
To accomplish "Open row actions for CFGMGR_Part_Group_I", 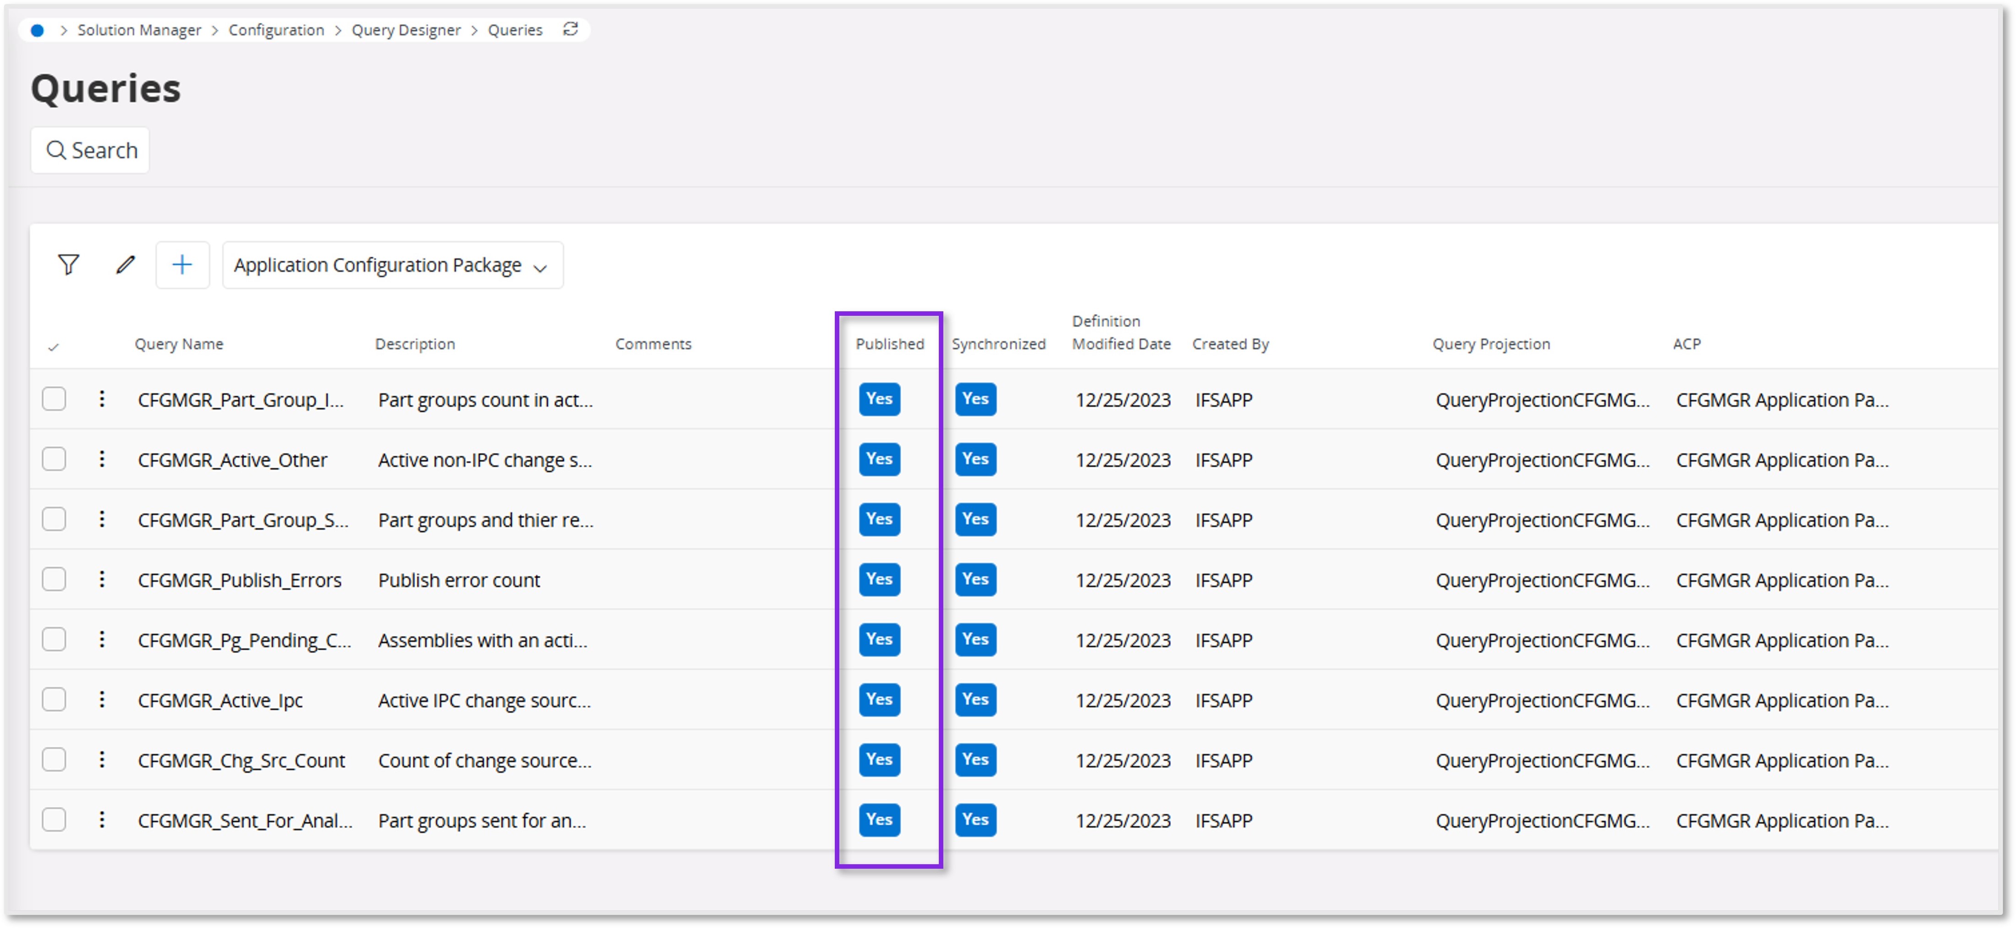I will [103, 399].
